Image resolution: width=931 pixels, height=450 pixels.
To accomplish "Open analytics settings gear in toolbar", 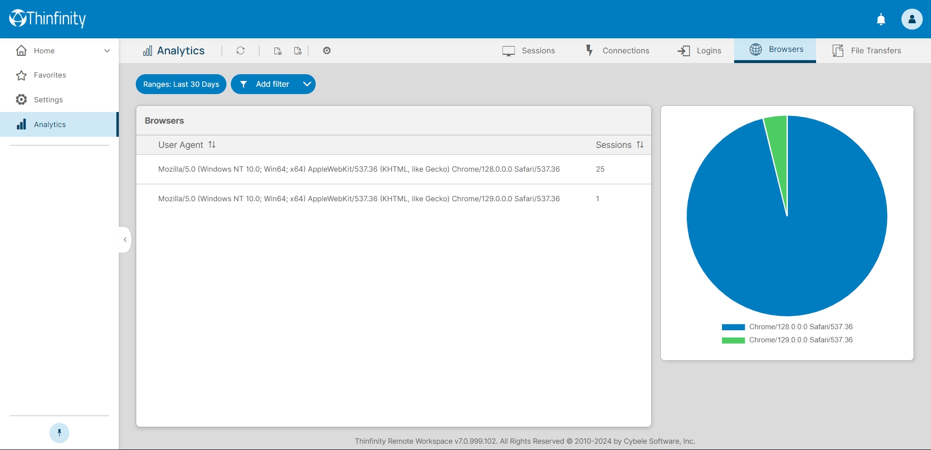I will (x=327, y=50).
